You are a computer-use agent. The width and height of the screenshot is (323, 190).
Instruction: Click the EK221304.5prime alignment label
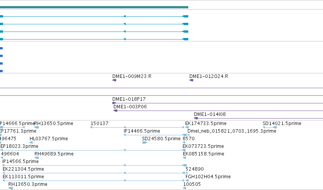pyautogui.click(x=23, y=169)
